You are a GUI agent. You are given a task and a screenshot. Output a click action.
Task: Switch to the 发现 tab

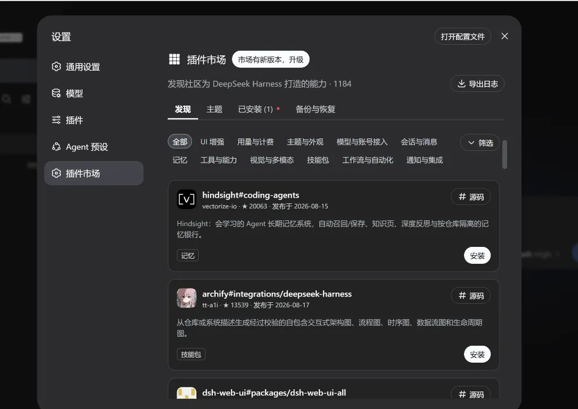pos(183,110)
